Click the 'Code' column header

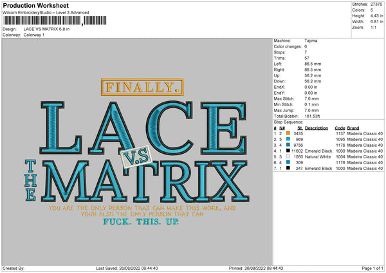(x=340, y=128)
